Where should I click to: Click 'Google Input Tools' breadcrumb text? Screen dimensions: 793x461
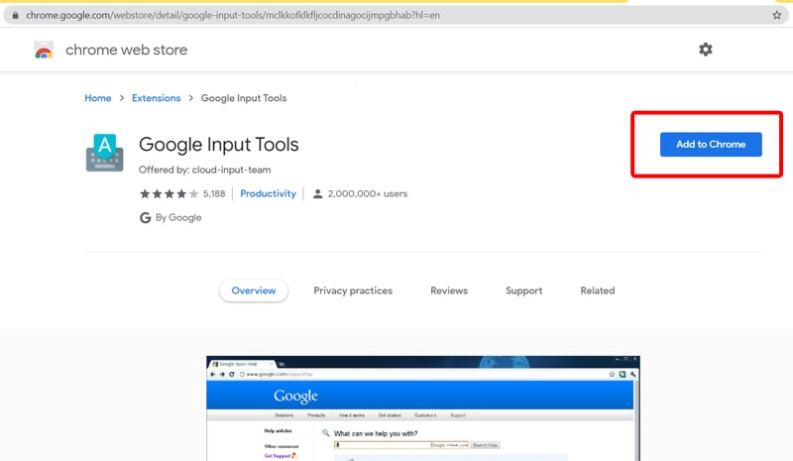tap(244, 98)
